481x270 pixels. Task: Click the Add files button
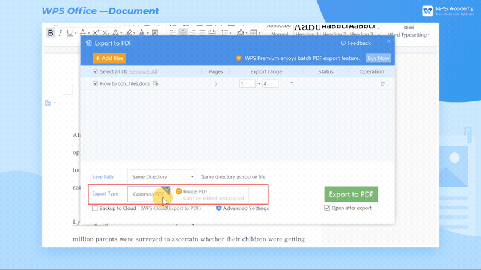pyautogui.click(x=109, y=58)
